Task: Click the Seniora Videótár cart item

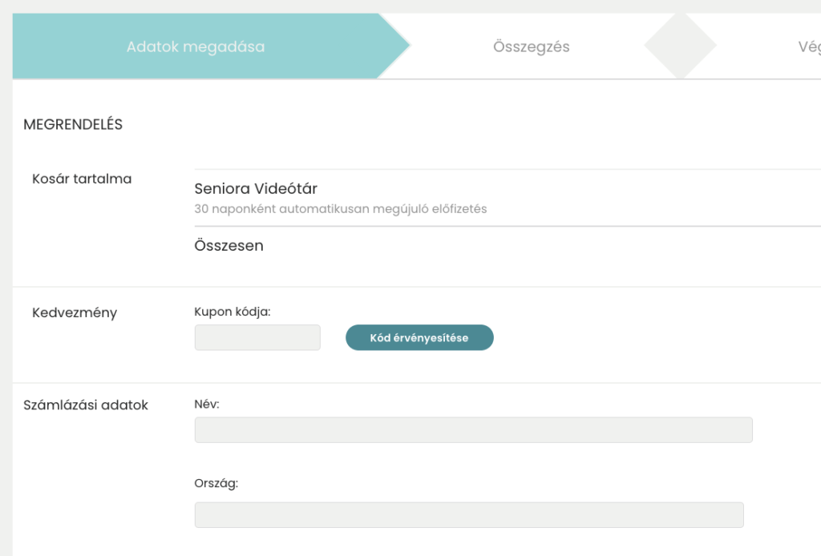Action: [x=256, y=189]
